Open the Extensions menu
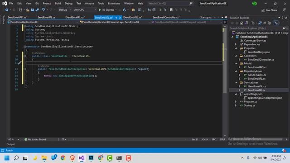 coord(114,3)
